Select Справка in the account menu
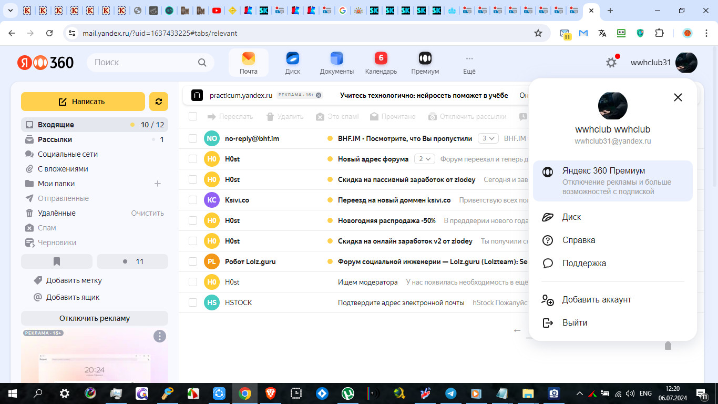Screen dimensions: 718x404 tap(613, 240)
